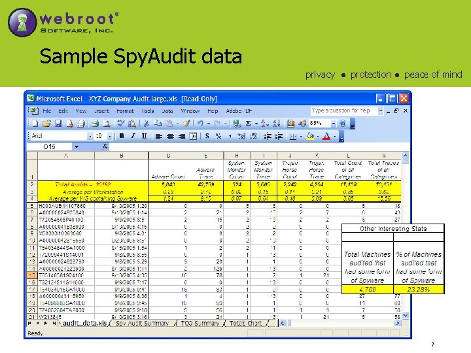Switch to the TCO Summary sheet tab

click(x=200, y=324)
